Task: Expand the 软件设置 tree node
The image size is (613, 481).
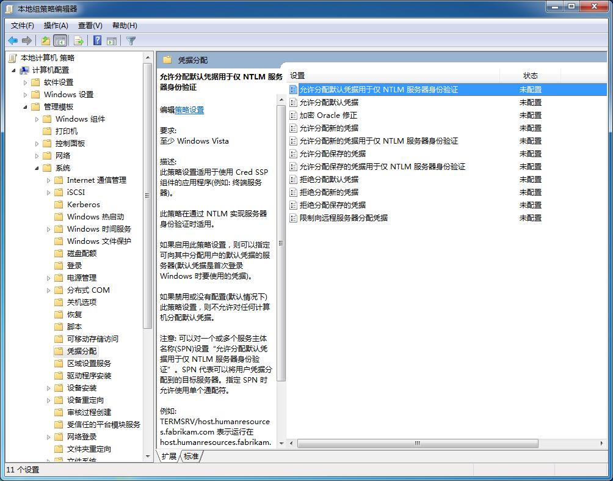Action: click(x=26, y=83)
